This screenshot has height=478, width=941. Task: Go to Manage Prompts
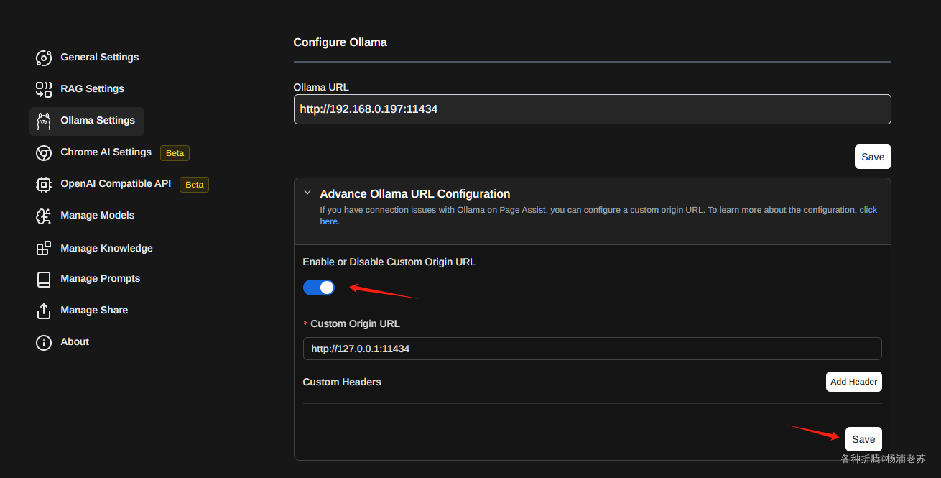[100, 279]
